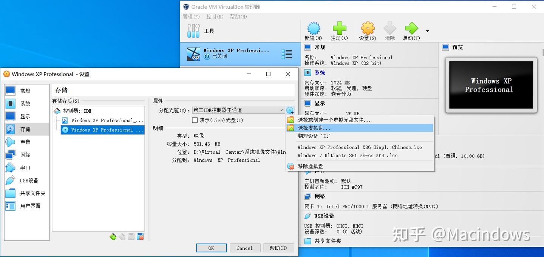
Task: Click USB设备 section header in details pane
Action: click(324, 216)
